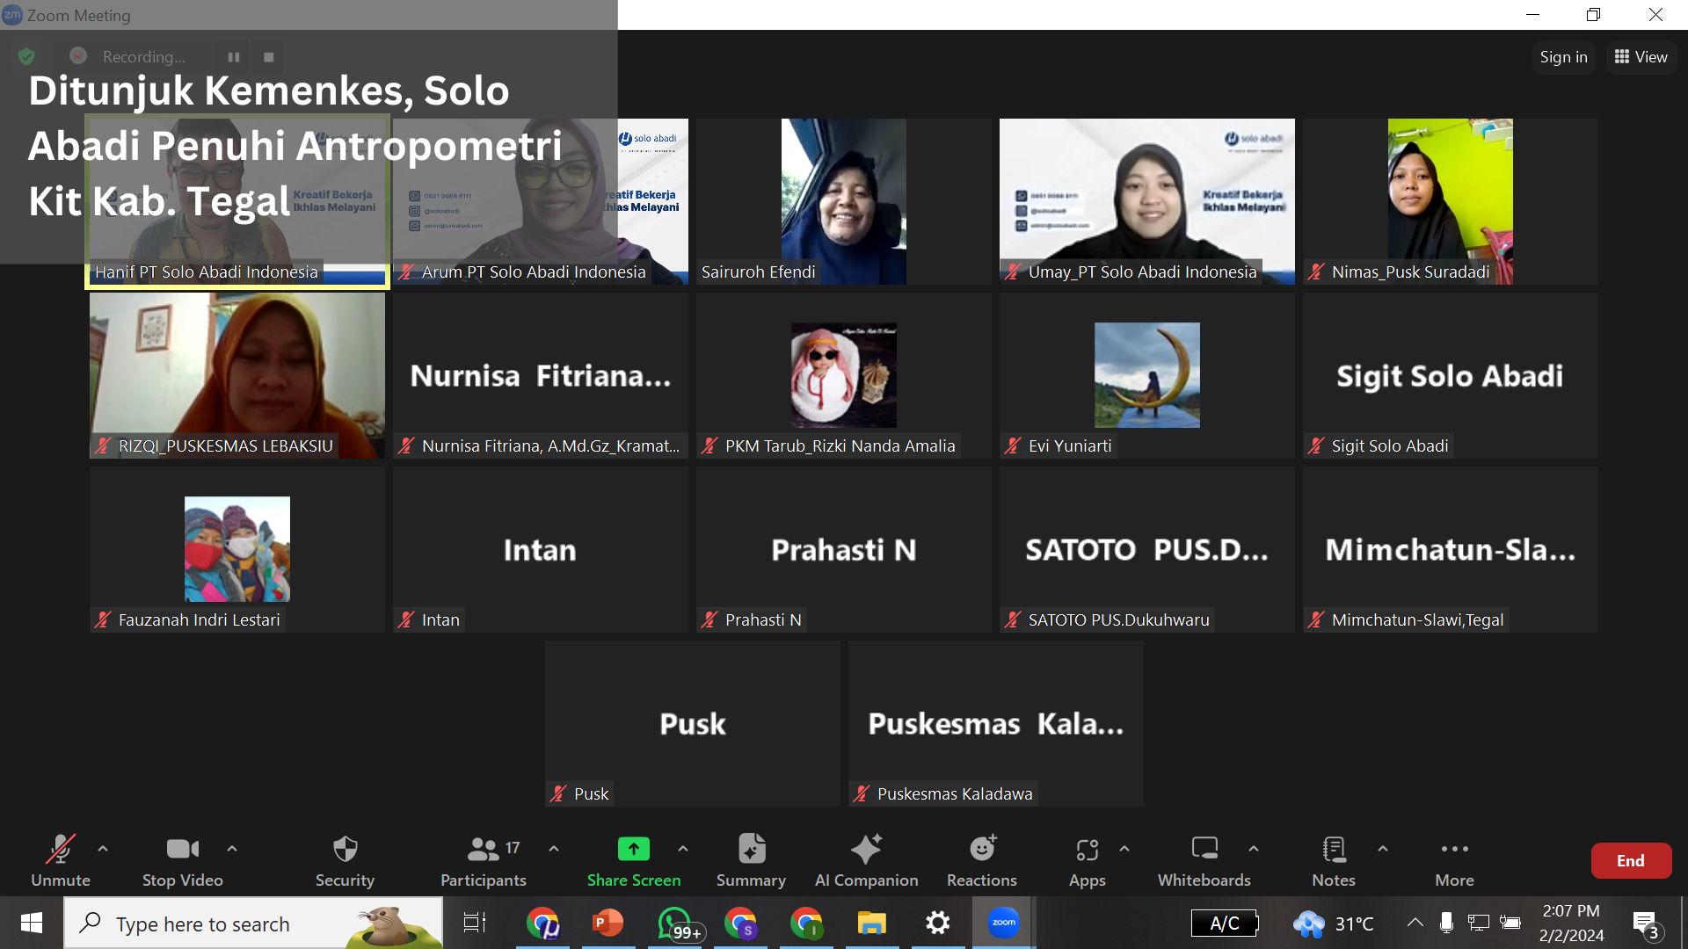1688x949 pixels.
Task: Open Task View on the taskbar
Action: pos(475,924)
